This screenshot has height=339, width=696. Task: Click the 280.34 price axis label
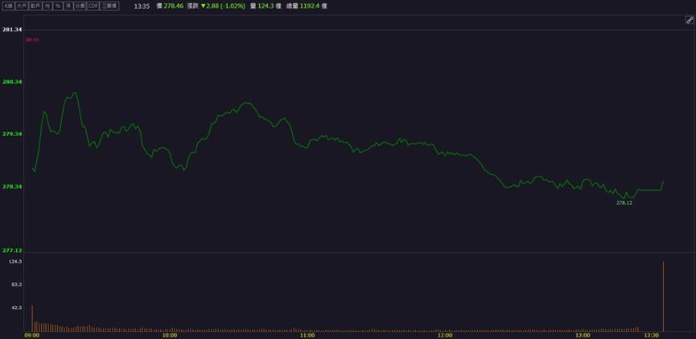12,82
